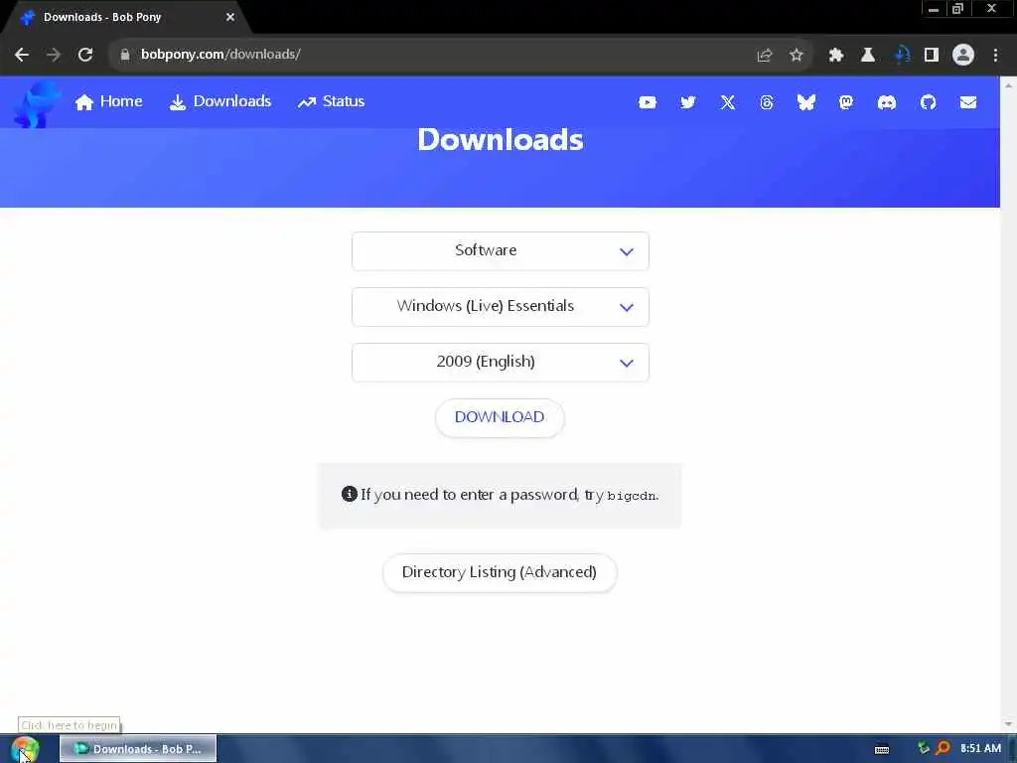Viewport: 1017px width, 763px height.
Task: Open the Bluesky butterfly icon link
Action: pyautogui.click(x=806, y=102)
